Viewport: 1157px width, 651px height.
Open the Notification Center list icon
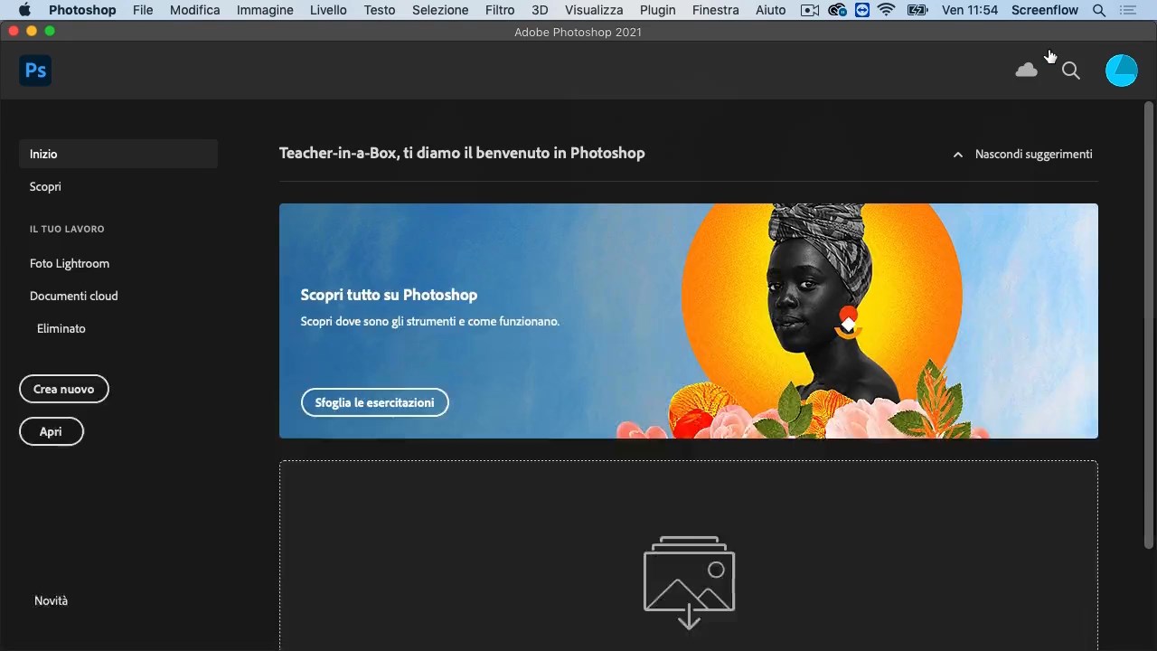[1127, 10]
